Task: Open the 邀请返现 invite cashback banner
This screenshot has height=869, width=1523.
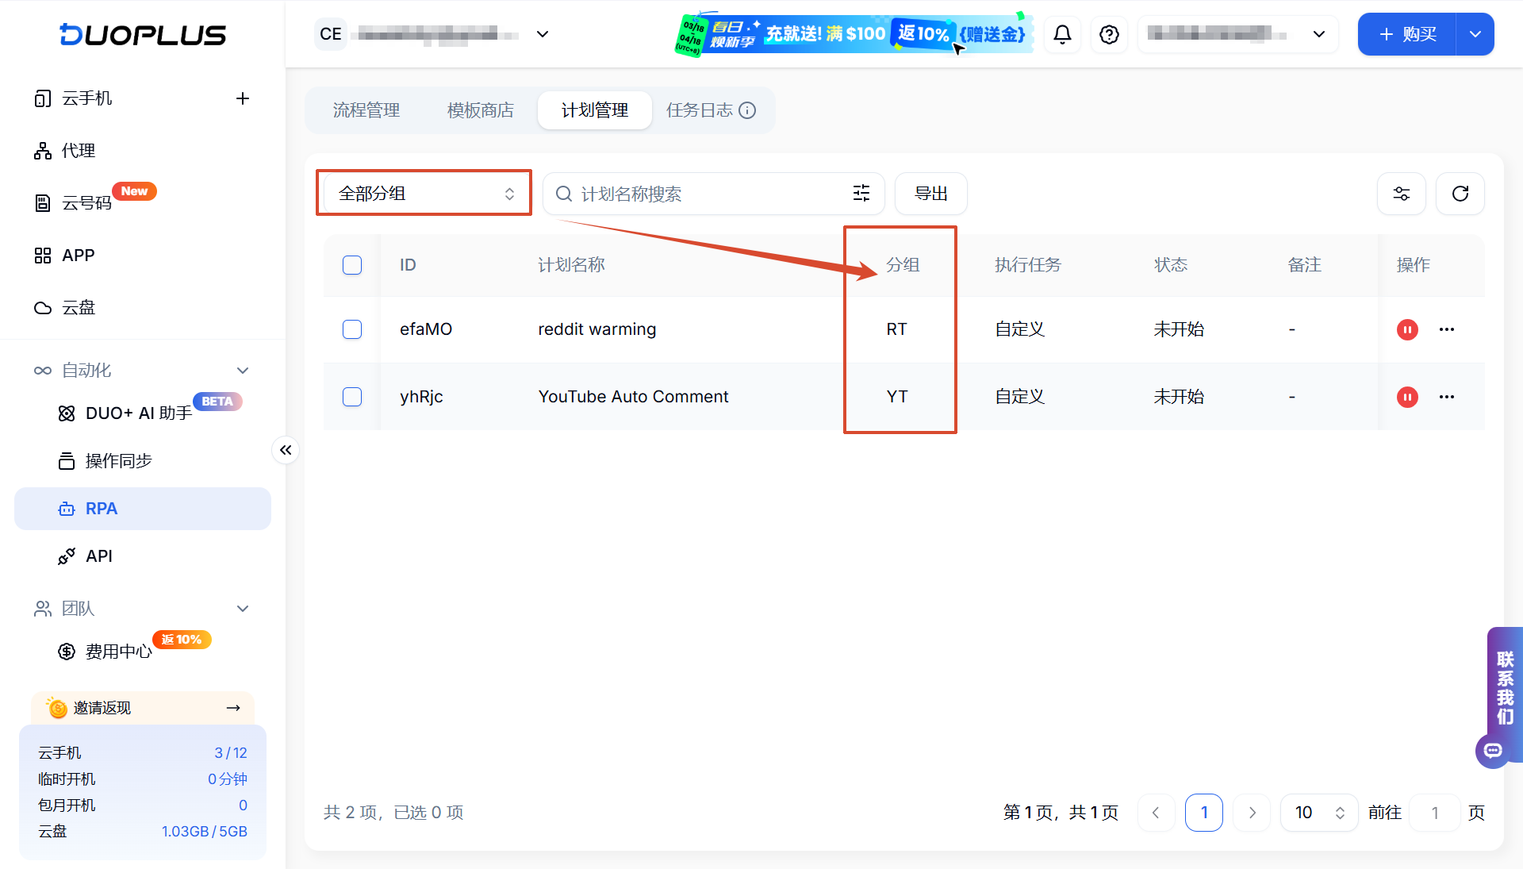Action: [143, 707]
